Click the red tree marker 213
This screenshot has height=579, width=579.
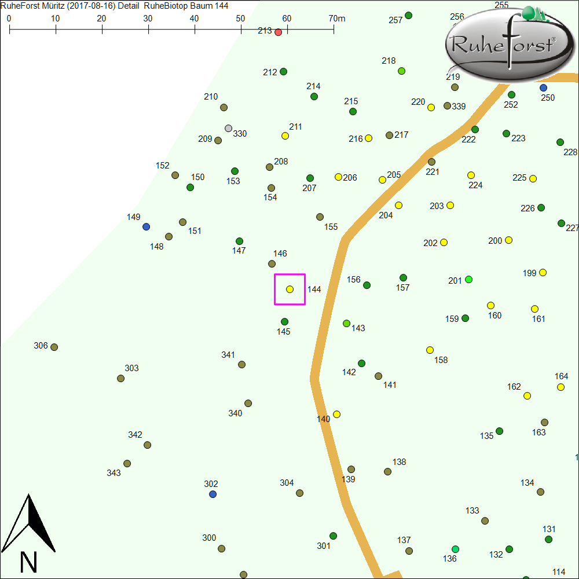click(278, 32)
